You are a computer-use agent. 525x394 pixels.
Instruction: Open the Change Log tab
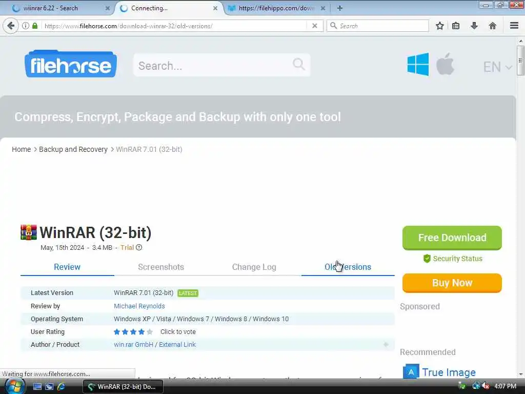[x=254, y=267]
